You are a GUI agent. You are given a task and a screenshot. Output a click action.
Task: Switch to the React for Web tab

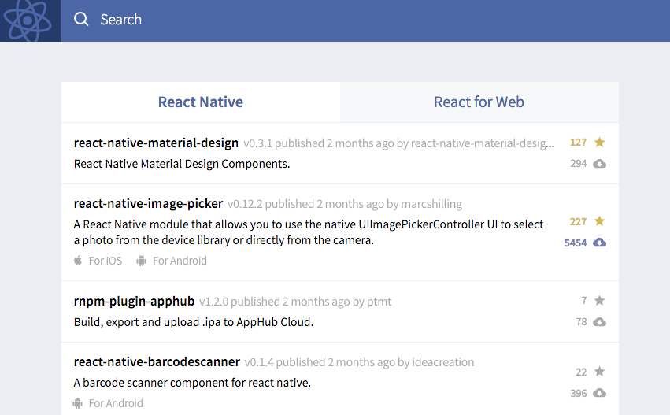pos(479,102)
